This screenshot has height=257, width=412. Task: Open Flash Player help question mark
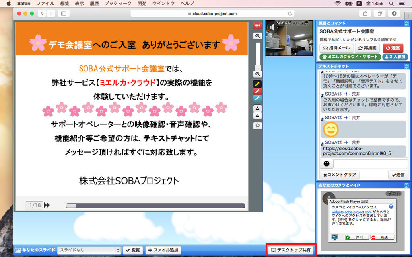pos(391,207)
